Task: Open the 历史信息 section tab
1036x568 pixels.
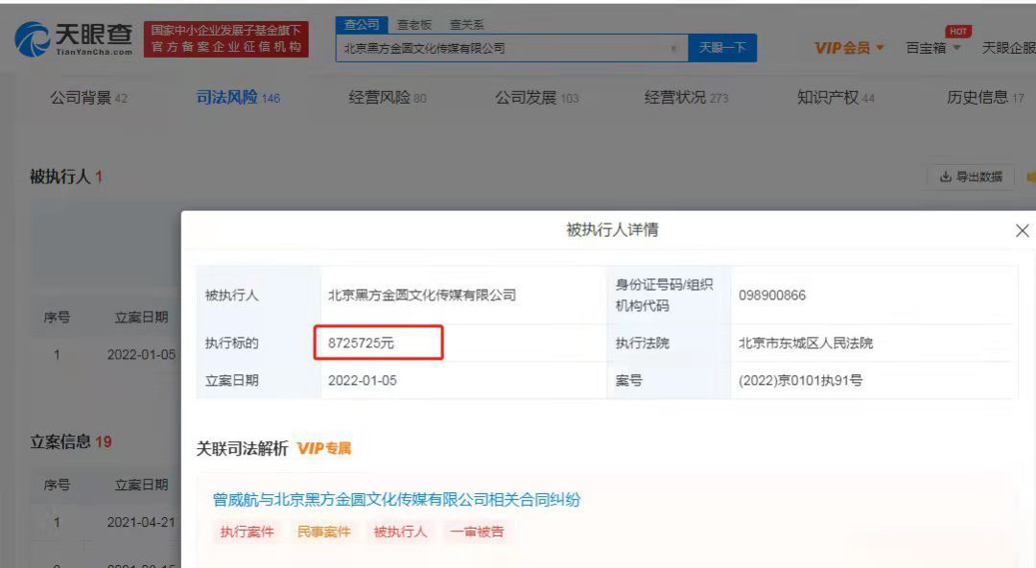Action: tap(985, 98)
